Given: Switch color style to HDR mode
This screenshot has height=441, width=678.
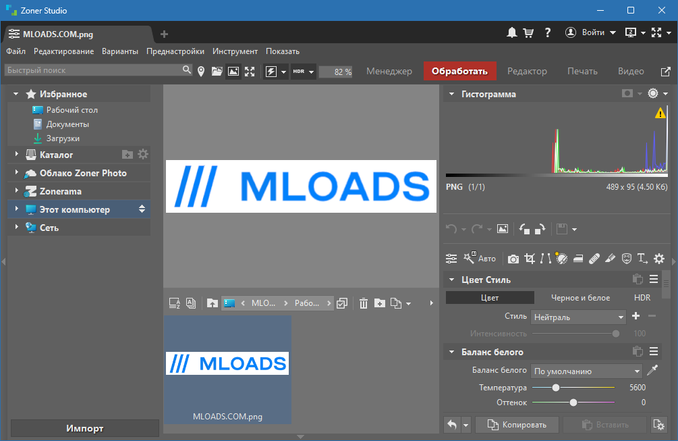Looking at the screenshot, I should (642, 298).
